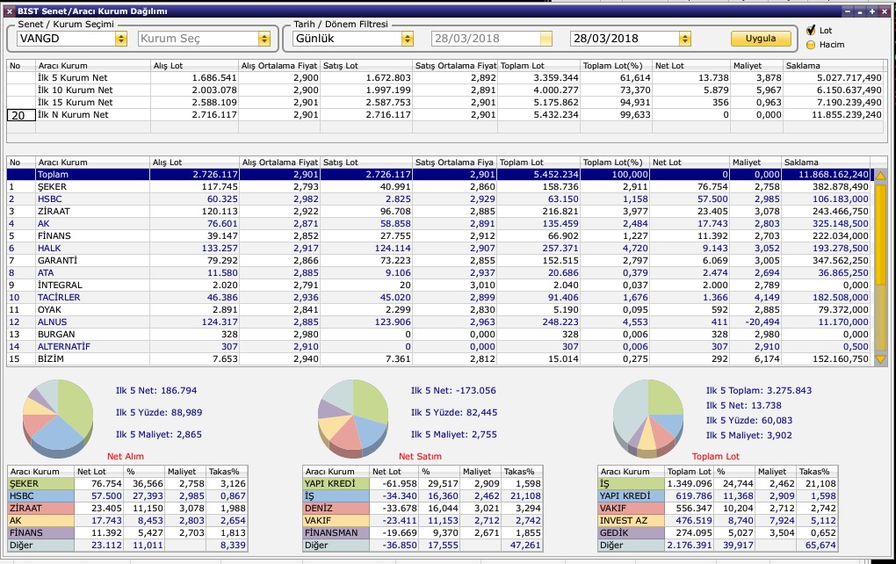This screenshot has width=896, height=564.
Task: Click ŞEKER green legend cell in Net Alım
Action: tap(40, 483)
